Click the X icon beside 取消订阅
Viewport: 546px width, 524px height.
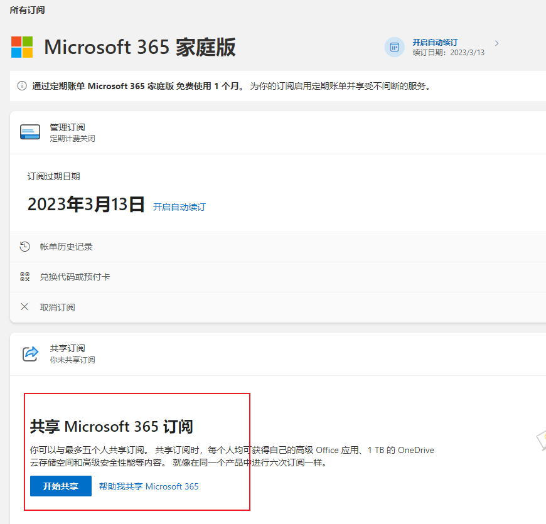tap(25, 307)
